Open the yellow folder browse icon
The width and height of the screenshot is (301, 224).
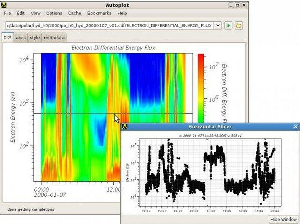click(238, 25)
